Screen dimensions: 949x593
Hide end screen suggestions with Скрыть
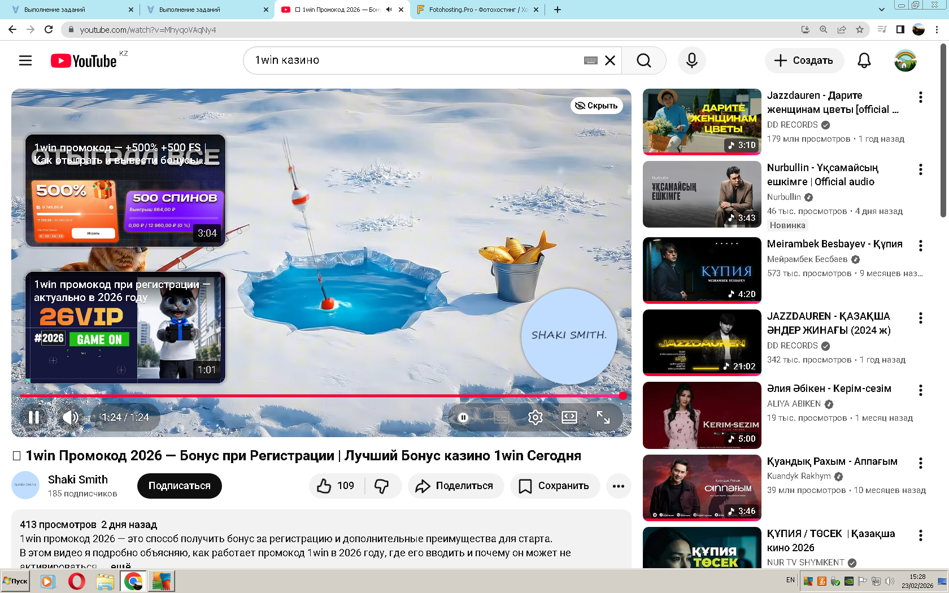tap(597, 106)
